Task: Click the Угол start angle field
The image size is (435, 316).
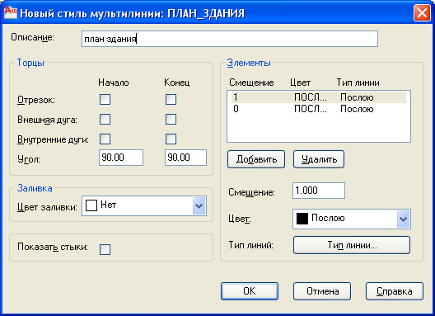Action: [x=121, y=158]
